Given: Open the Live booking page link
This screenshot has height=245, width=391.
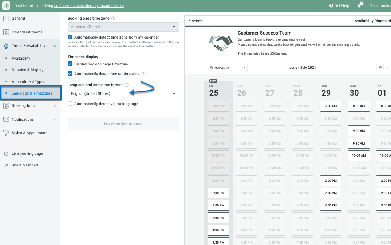Looking at the screenshot, I should click(27, 154).
